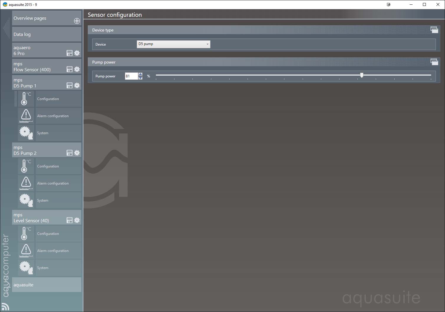Click the pump power slider handle
Screen dimensions: 445x312
tap(362, 75)
